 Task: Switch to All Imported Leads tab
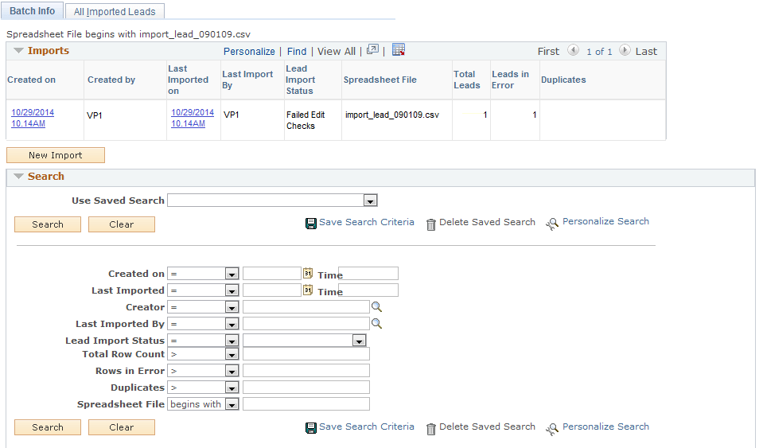(115, 12)
